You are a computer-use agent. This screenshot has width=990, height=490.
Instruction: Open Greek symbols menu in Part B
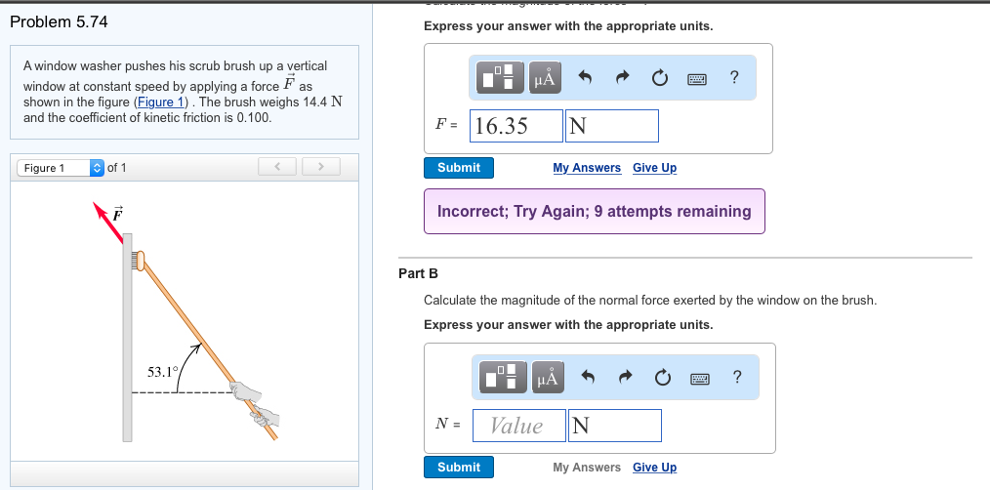[x=547, y=378]
